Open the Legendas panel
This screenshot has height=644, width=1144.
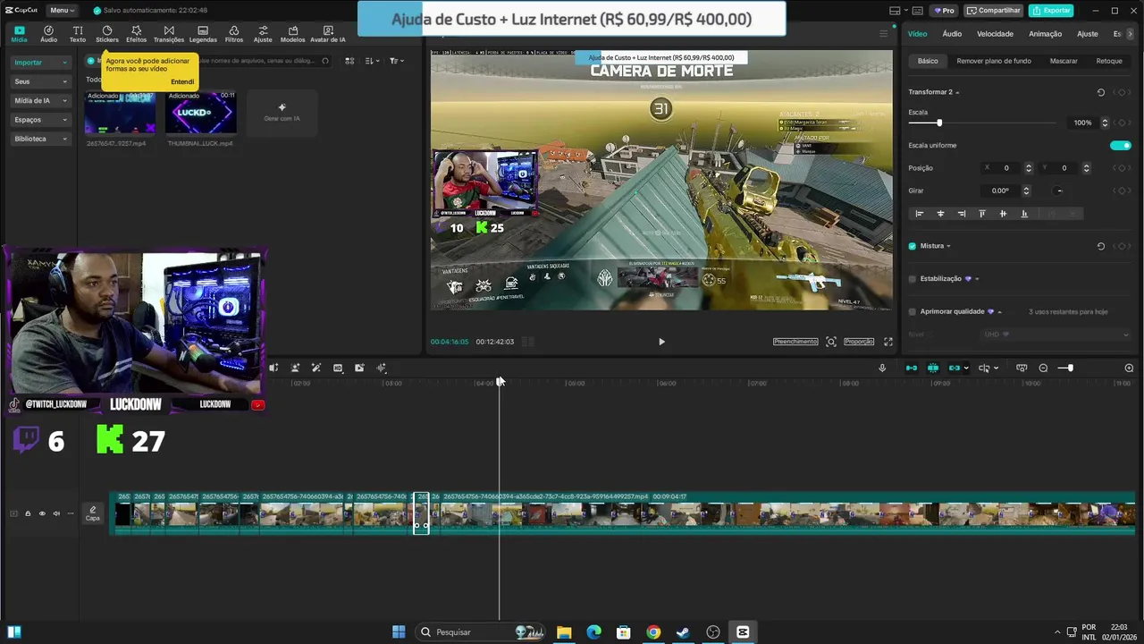[x=203, y=34]
